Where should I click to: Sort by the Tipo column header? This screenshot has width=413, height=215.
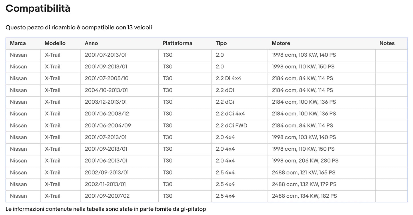(x=221, y=43)
